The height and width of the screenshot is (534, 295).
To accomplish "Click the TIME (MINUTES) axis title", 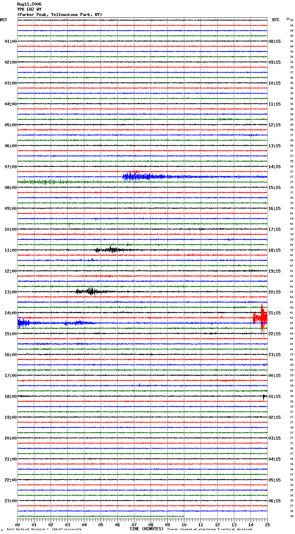I will pyautogui.click(x=146, y=529).
